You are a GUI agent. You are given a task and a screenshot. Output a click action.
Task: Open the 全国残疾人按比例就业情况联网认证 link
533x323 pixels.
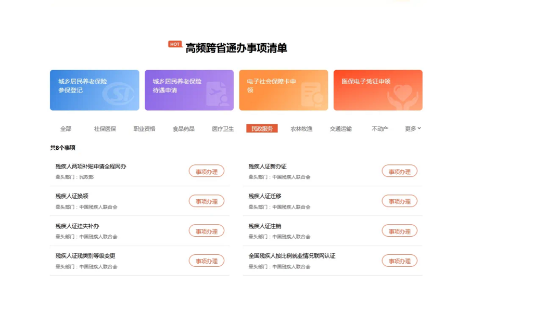point(291,256)
